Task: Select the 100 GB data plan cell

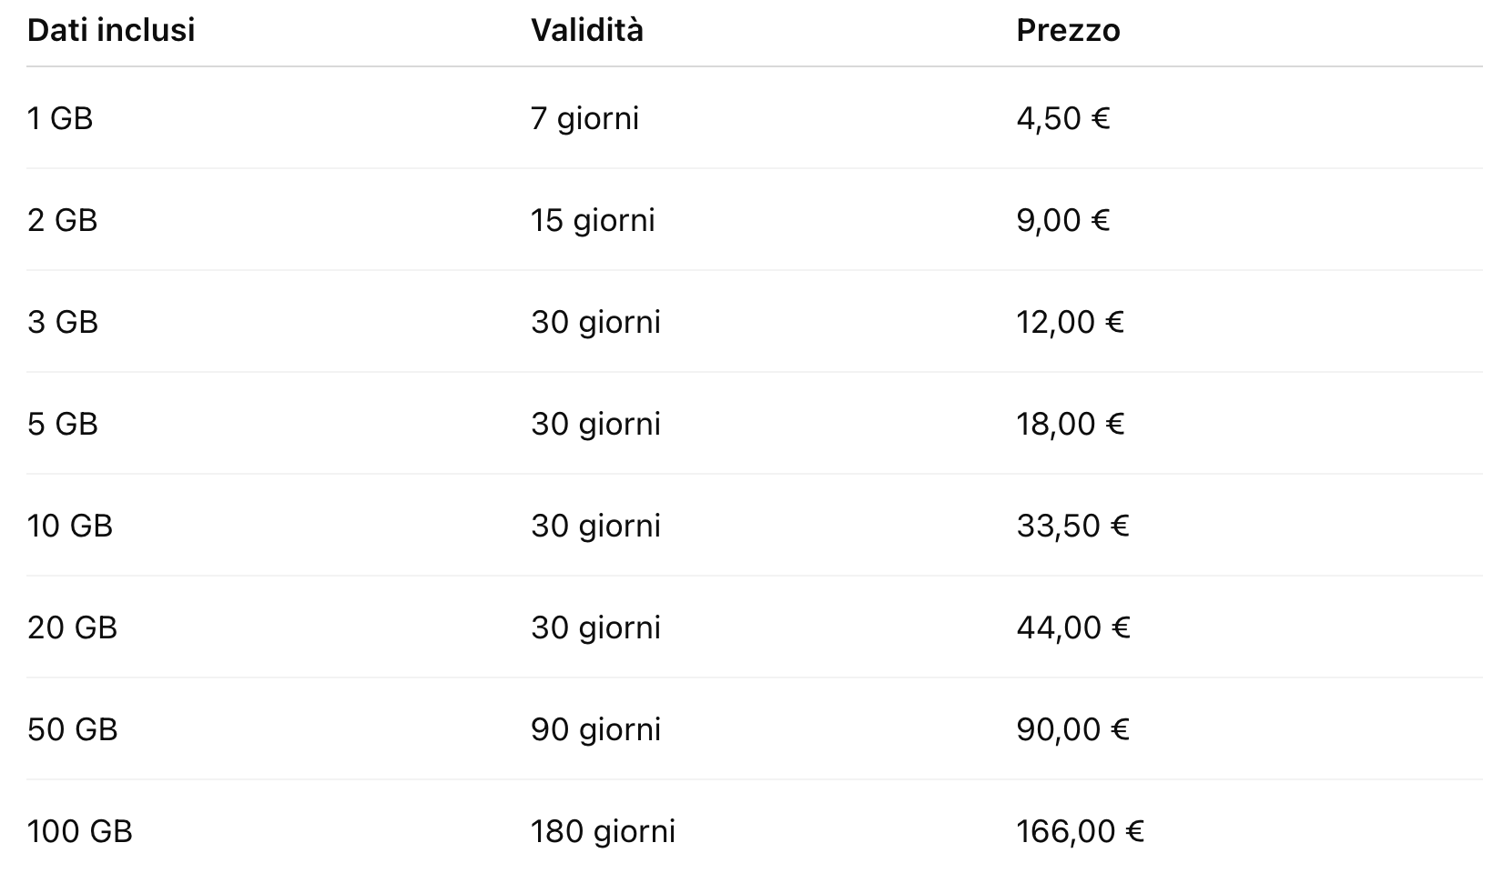Action: [80, 831]
